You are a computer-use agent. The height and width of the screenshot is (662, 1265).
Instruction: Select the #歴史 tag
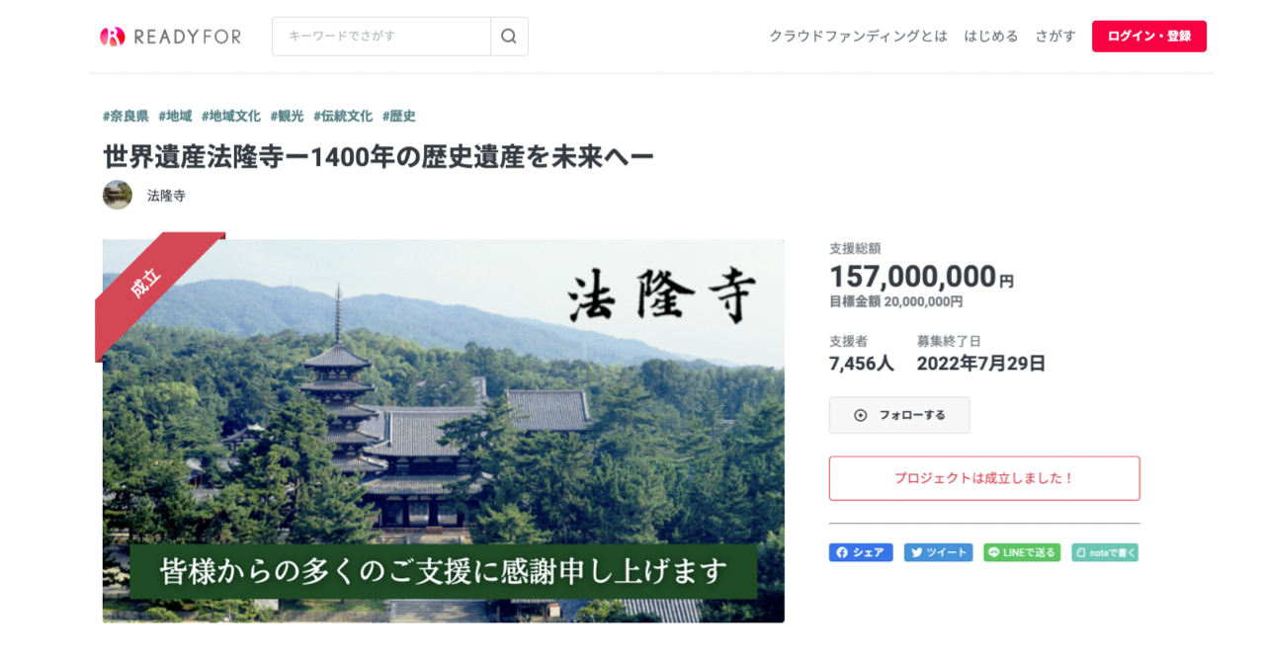(x=399, y=116)
